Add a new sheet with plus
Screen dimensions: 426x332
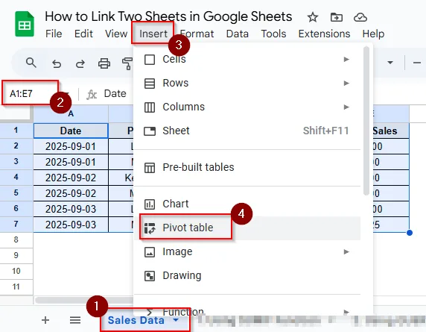(x=45, y=320)
